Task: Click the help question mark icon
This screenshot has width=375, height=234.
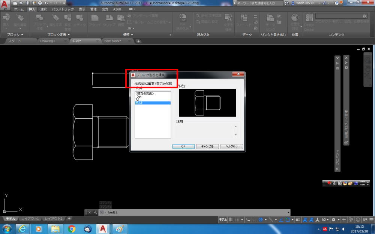Action: click(x=336, y=3)
